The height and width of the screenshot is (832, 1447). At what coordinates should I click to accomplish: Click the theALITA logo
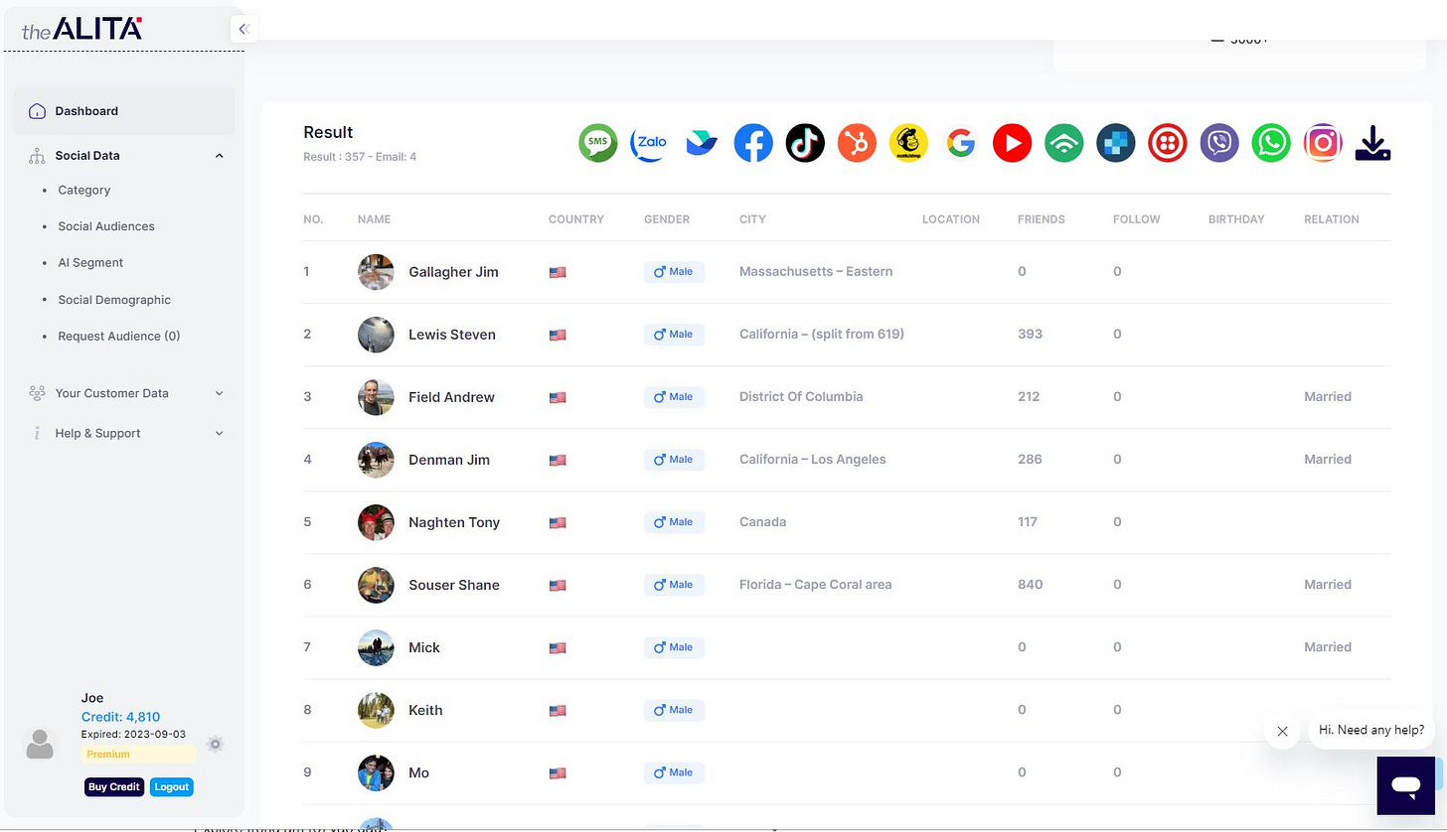(x=82, y=29)
